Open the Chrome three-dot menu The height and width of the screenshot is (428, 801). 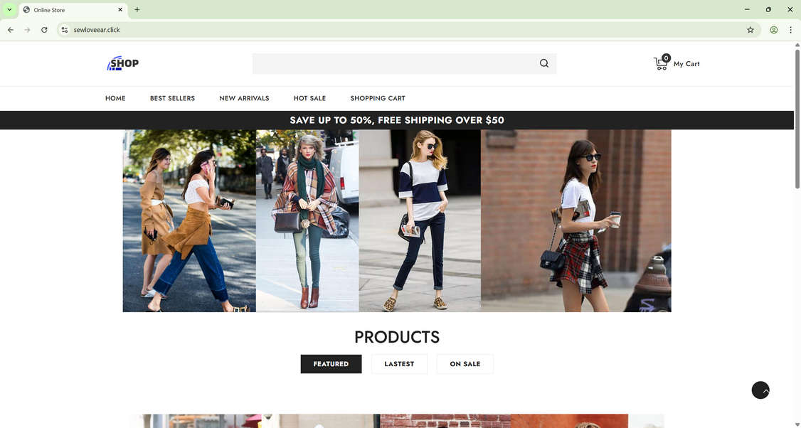pos(790,30)
